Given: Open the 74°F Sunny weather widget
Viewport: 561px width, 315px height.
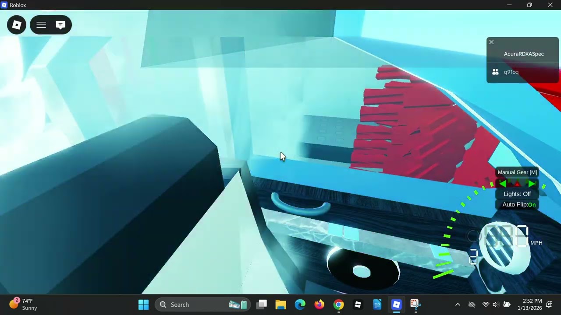Looking at the screenshot, I should click(23, 304).
